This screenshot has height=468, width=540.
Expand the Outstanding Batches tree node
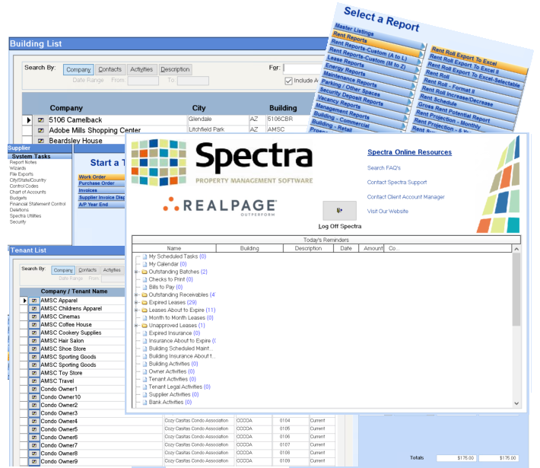coord(136,272)
